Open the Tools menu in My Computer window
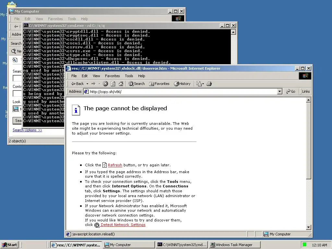332x249 pixels. point(72,19)
